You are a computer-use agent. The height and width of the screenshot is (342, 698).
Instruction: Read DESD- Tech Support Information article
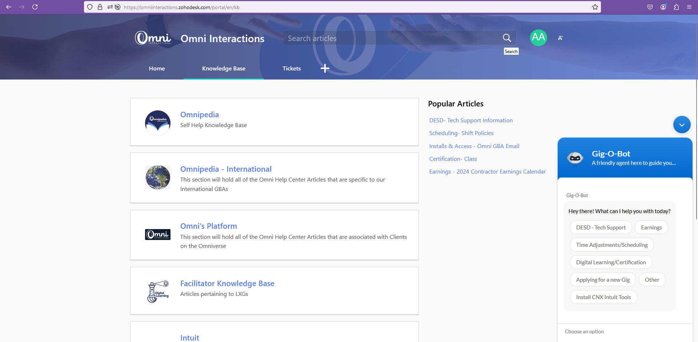point(471,121)
